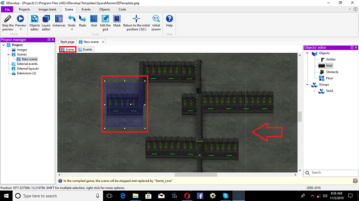Open Task View on taskbar
The image size is (359, 201).
109,196
